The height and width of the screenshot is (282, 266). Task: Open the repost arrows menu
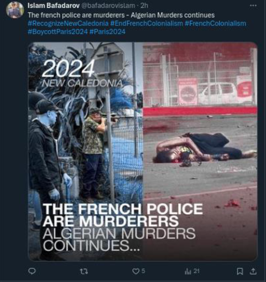(84, 271)
